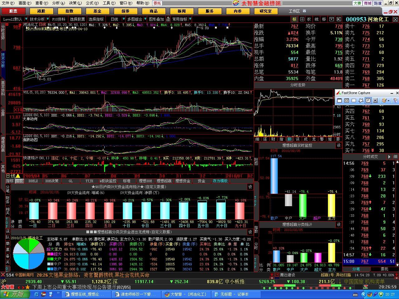Click the pie chart in the 龙虎榜 panel
399x299 pixels.
[28, 254]
